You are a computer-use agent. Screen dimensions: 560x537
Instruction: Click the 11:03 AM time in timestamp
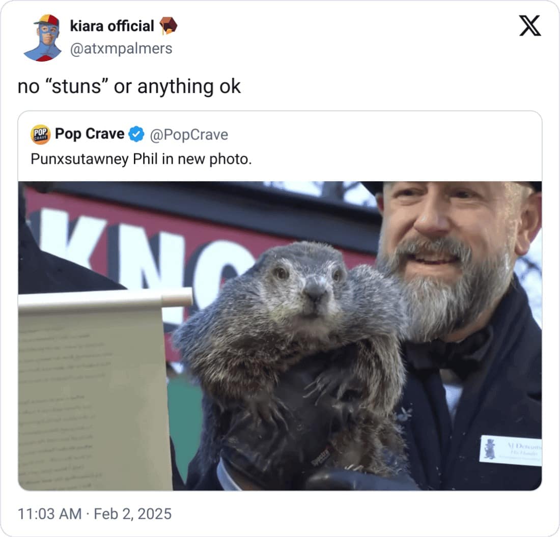click(x=49, y=514)
